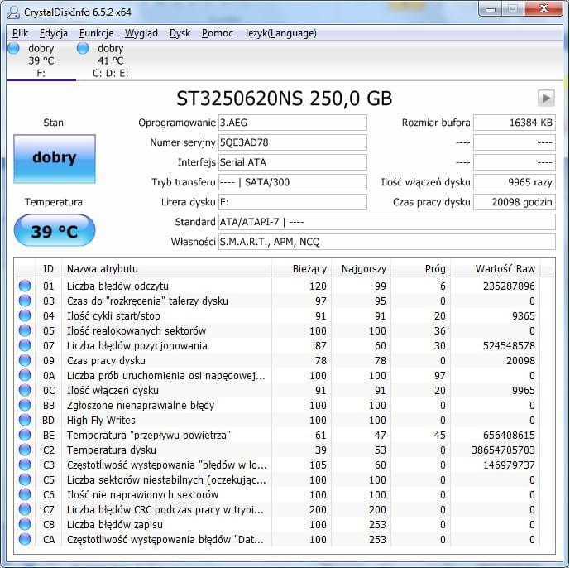The width and height of the screenshot is (570, 568).
Task: Click raw value 524548578
Action: [509, 345]
